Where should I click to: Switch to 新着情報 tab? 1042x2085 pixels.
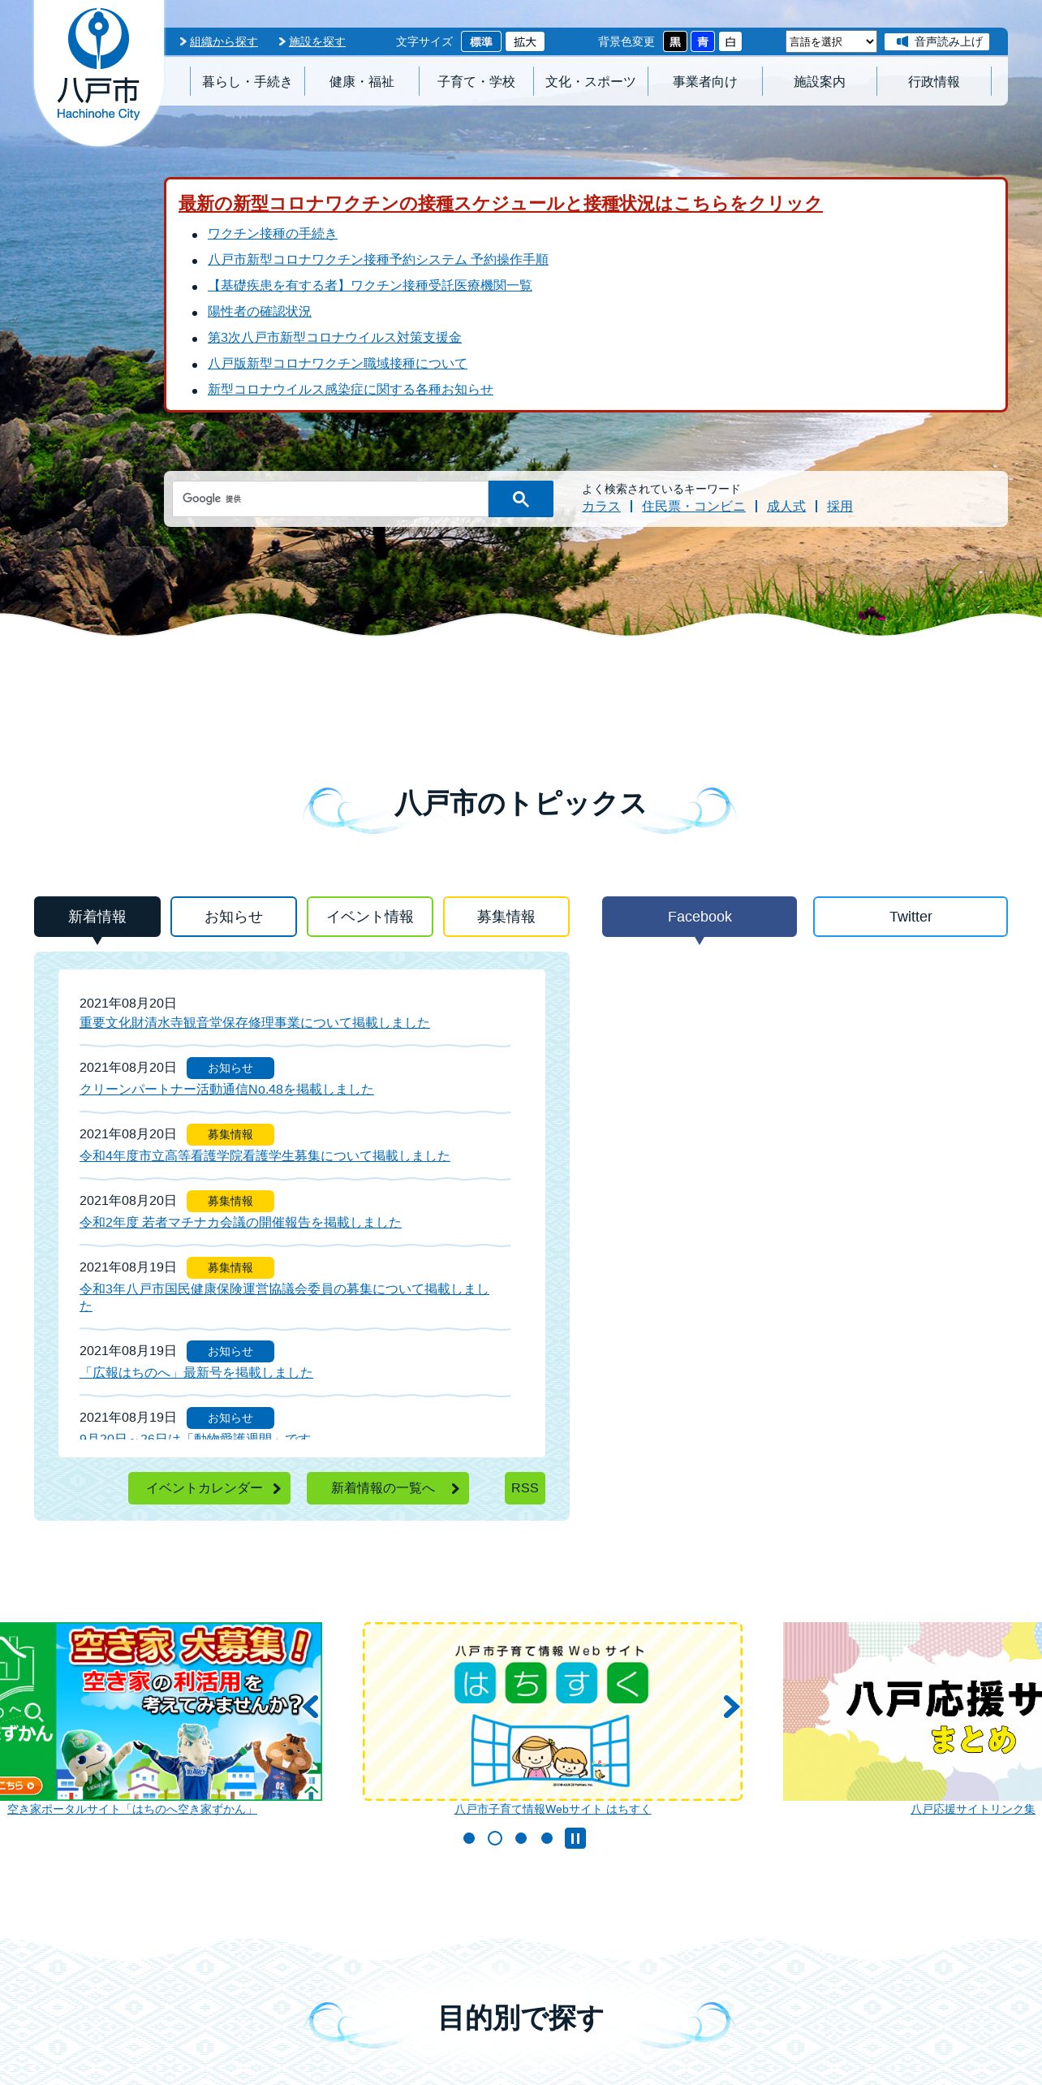[x=97, y=917]
